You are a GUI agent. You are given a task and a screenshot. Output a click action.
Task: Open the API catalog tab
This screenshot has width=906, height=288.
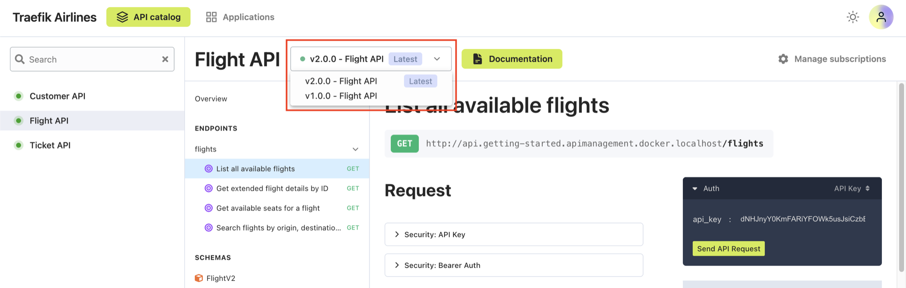pos(148,17)
